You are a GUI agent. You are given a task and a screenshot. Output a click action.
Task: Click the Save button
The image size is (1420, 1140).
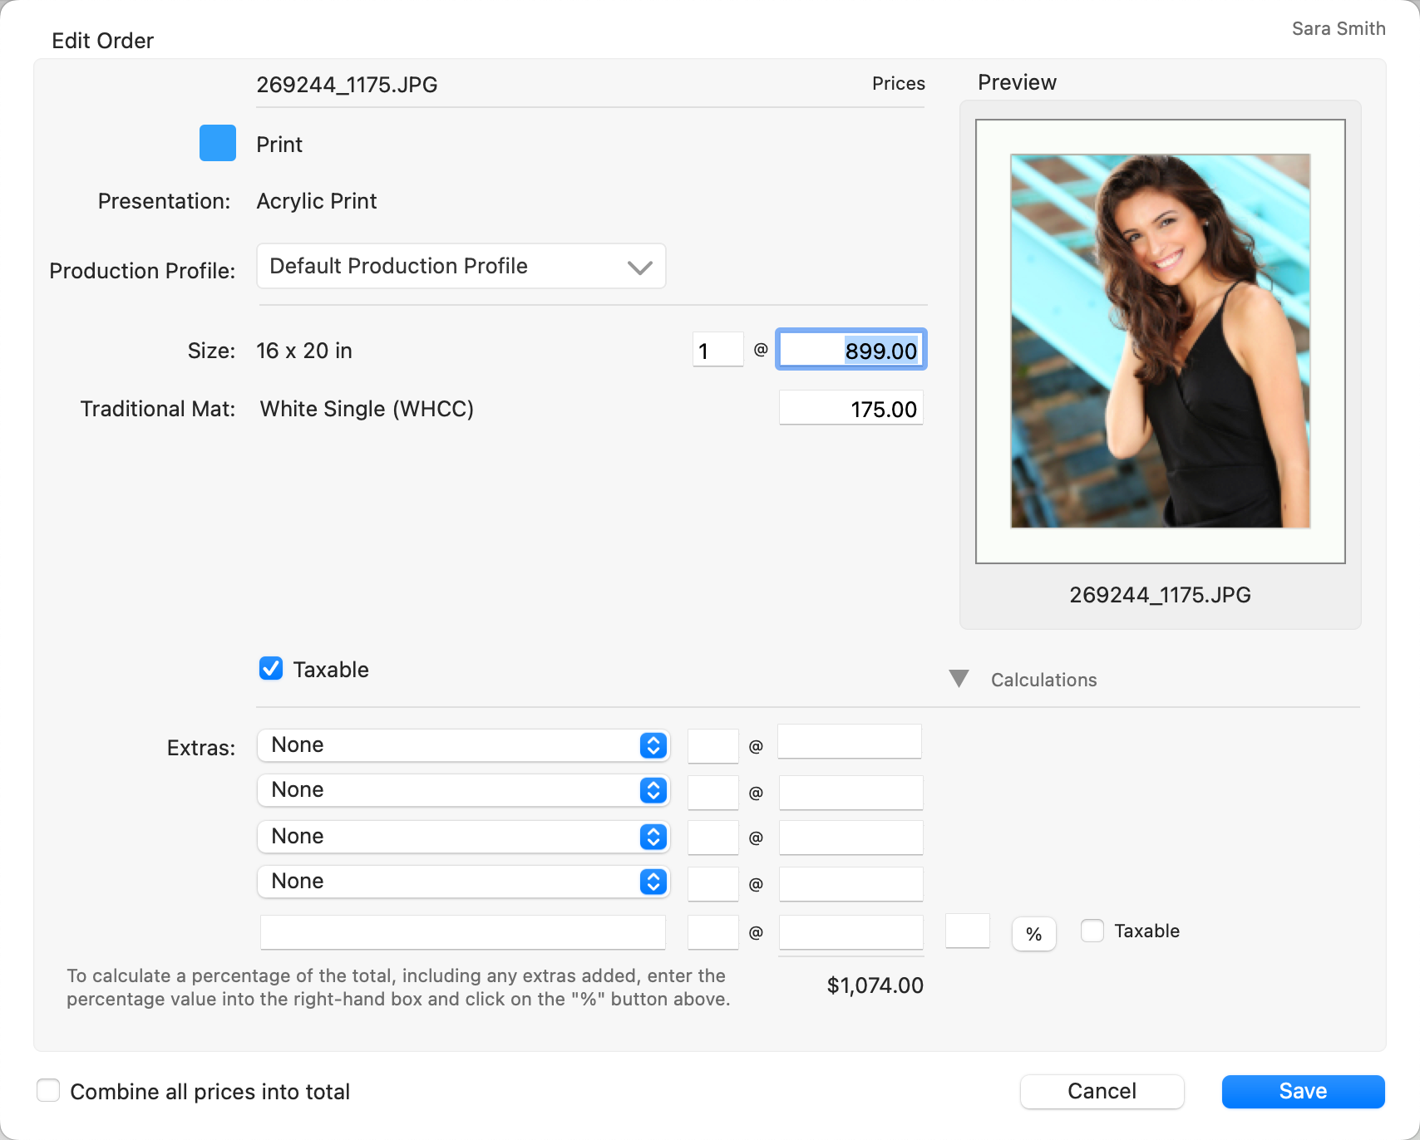click(1302, 1091)
